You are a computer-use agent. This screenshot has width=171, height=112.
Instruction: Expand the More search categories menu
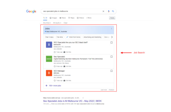click(89, 18)
